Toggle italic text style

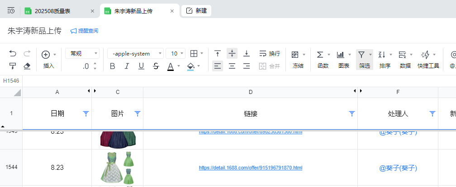point(127,66)
